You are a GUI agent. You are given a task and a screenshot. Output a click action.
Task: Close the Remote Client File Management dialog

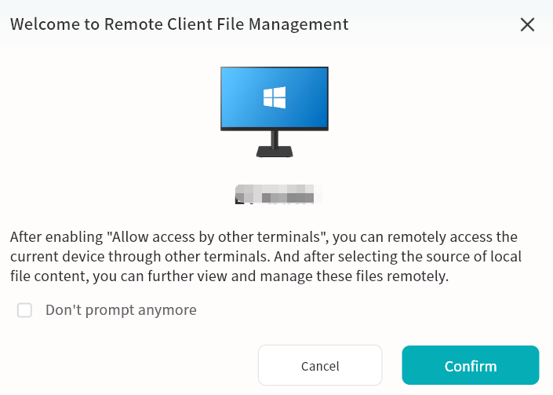pyautogui.click(x=527, y=24)
